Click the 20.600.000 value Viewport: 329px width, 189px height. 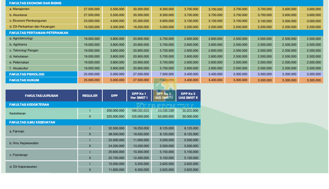[x=116, y=152]
